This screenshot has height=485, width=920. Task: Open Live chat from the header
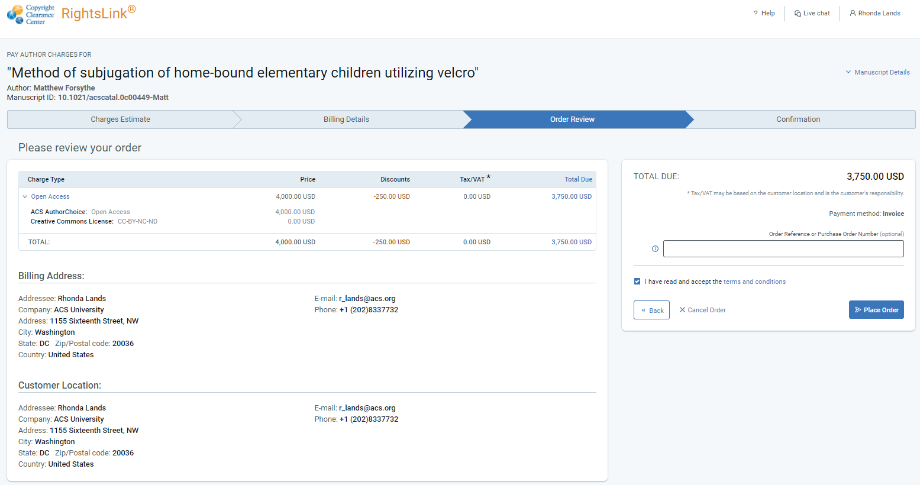(x=812, y=13)
